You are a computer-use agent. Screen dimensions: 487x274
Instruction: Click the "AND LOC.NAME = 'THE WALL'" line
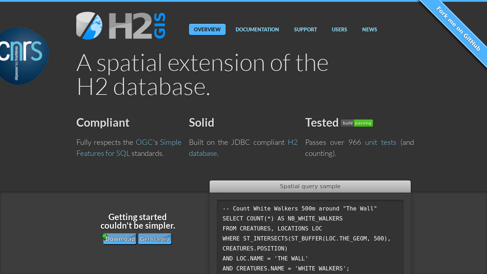click(265, 258)
